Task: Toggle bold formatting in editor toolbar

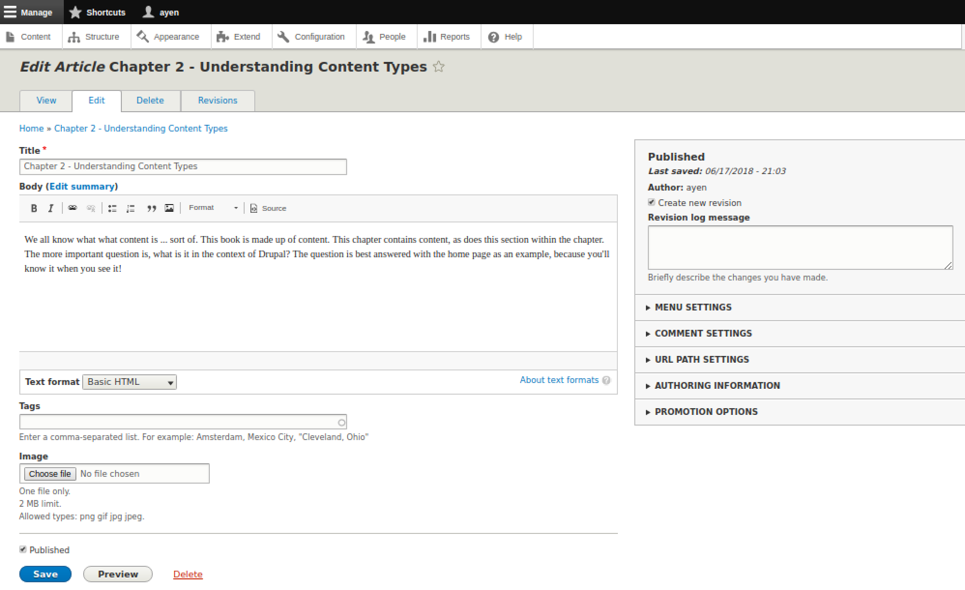Action: pyautogui.click(x=34, y=208)
